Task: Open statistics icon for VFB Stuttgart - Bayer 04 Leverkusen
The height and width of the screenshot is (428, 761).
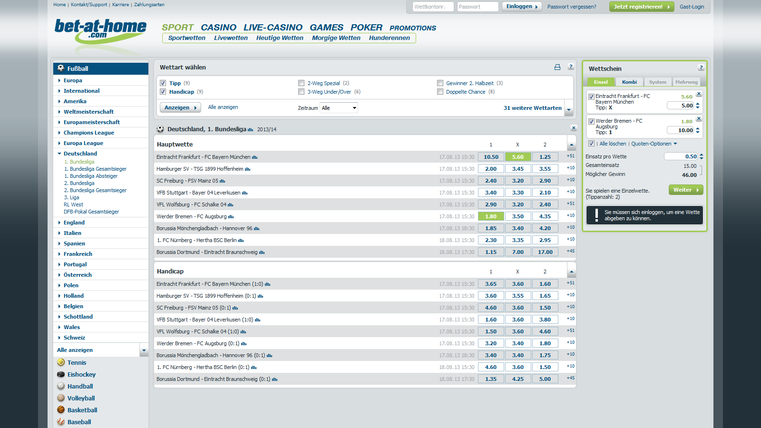Action: point(245,193)
